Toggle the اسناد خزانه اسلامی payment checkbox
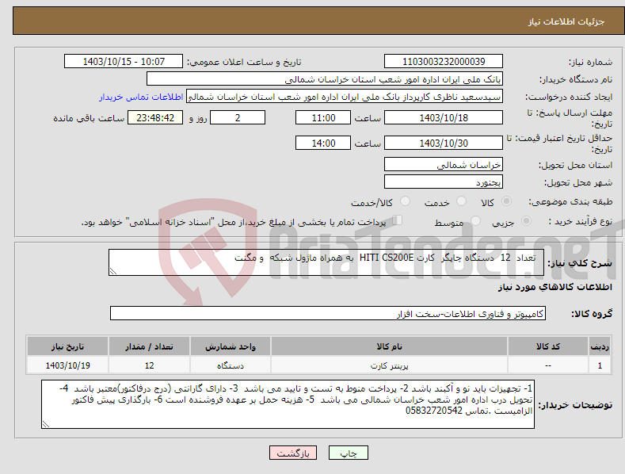The height and width of the screenshot is (474, 625). (398, 220)
